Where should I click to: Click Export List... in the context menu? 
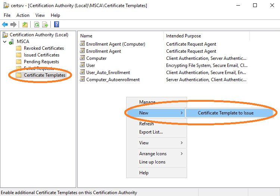click(x=151, y=132)
